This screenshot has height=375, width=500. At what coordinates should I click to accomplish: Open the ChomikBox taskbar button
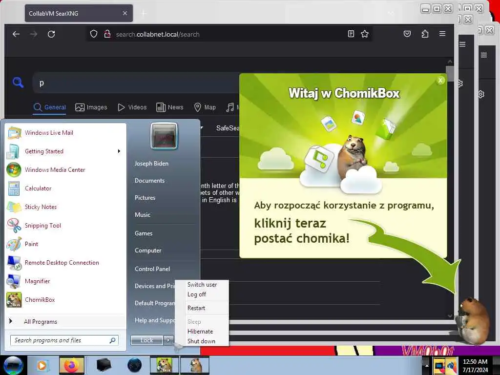(x=165, y=365)
